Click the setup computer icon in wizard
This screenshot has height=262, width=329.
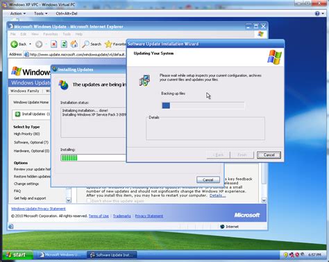(x=144, y=80)
